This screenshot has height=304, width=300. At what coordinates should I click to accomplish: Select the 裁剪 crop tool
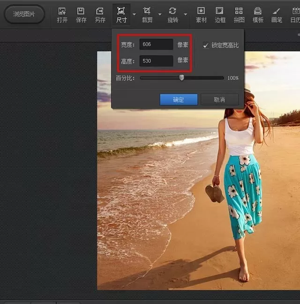pos(147,15)
